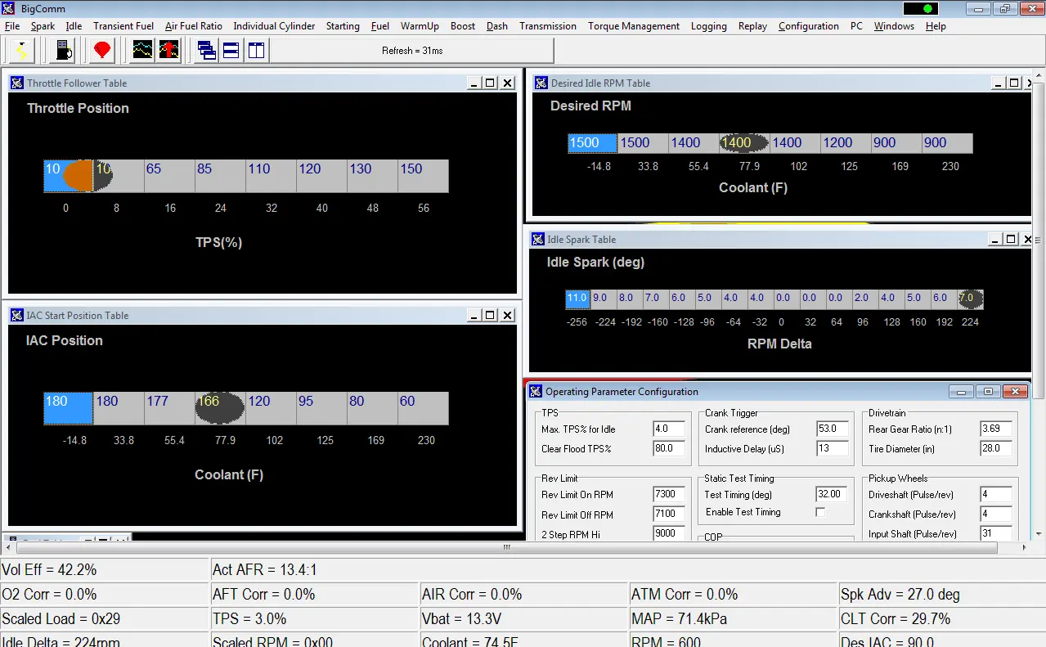Click the Inductive Delay (uS) field
This screenshot has height=647, width=1046.
coord(833,448)
